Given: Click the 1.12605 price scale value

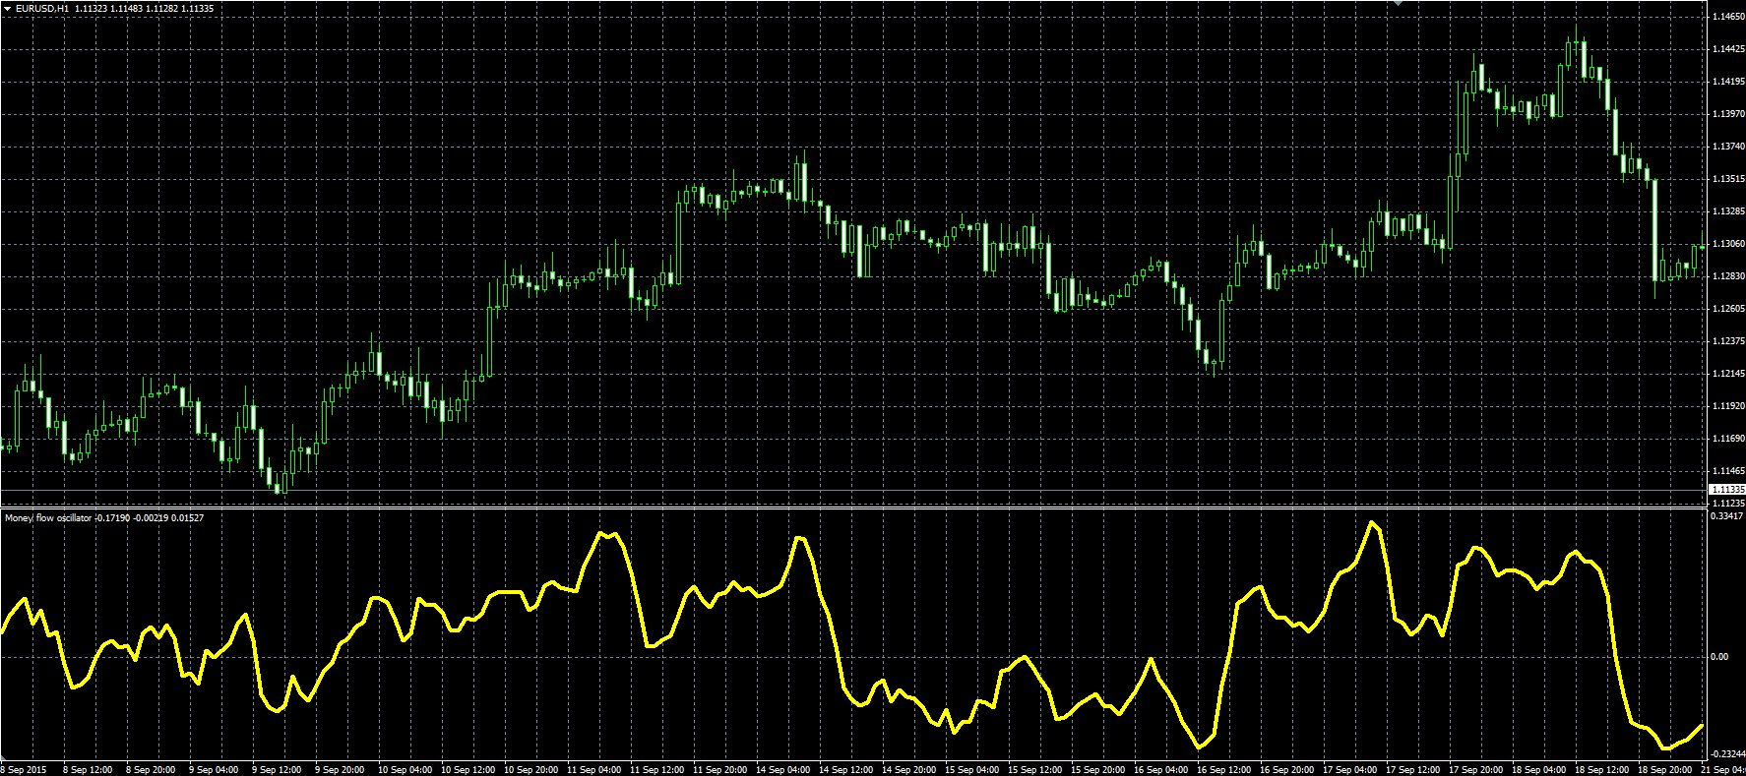Looking at the screenshot, I should [x=1729, y=309].
